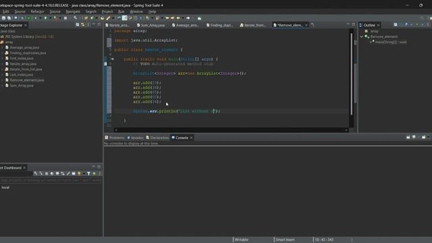Open Iterate_array.java in Package Explorer
Image resolution: width=432 pixels, height=243 pixels.
click(23, 63)
